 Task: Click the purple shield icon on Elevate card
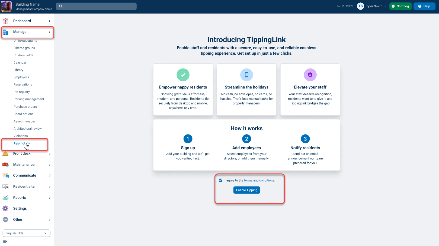click(310, 75)
